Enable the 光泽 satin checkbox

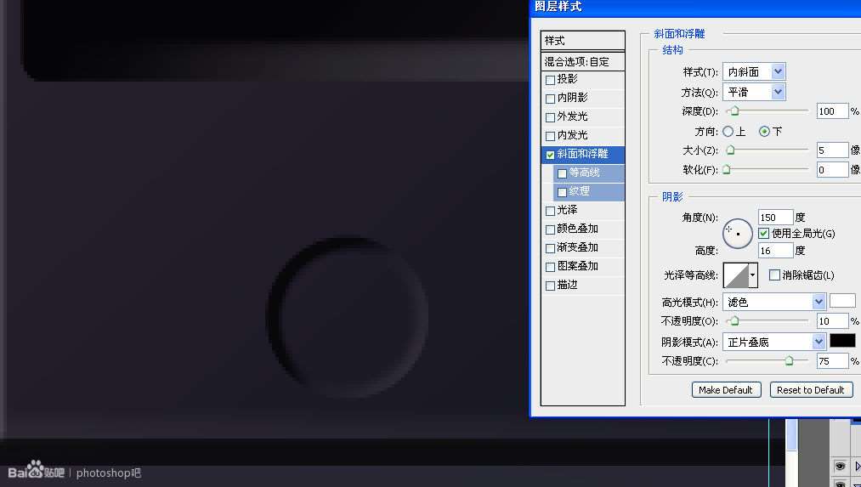tap(550, 211)
